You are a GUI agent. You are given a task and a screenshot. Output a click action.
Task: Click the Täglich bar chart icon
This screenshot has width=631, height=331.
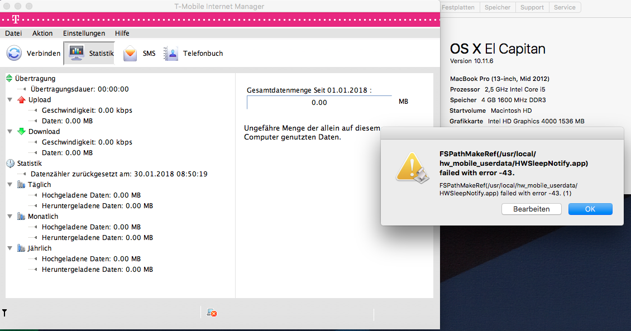[x=21, y=184]
